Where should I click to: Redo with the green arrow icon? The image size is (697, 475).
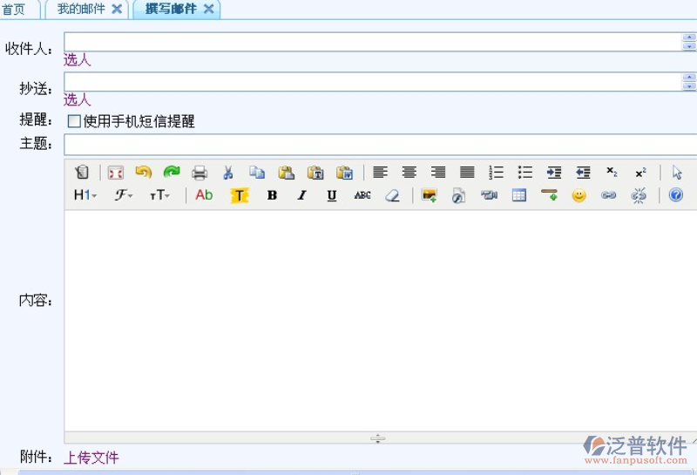click(172, 172)
